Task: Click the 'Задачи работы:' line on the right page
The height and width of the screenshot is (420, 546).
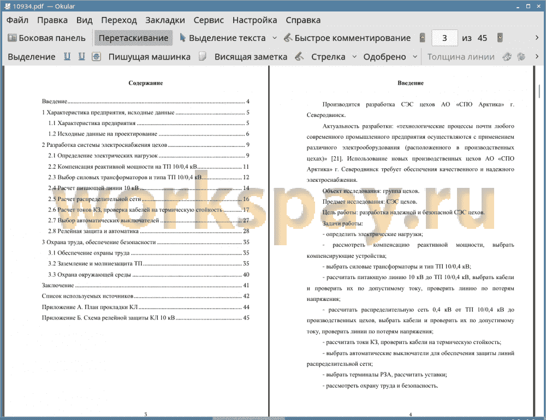Action: [343, 223]
